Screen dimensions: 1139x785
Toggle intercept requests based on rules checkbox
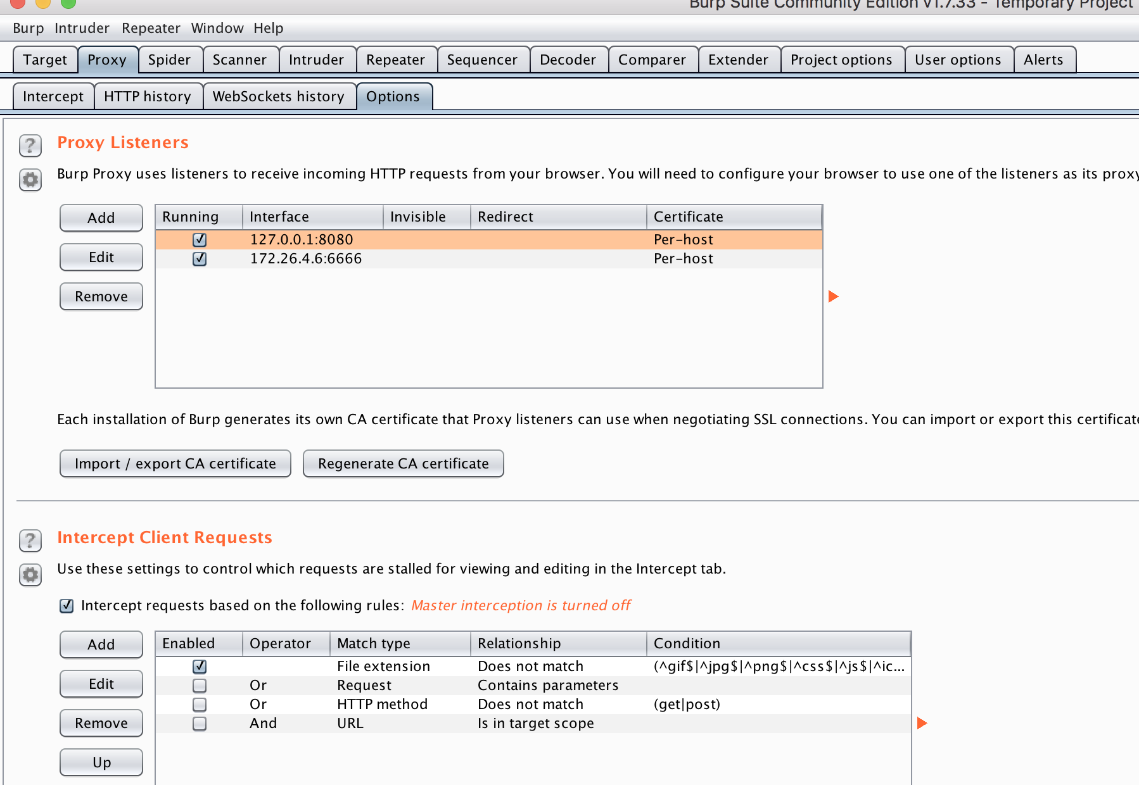(67, 606)
